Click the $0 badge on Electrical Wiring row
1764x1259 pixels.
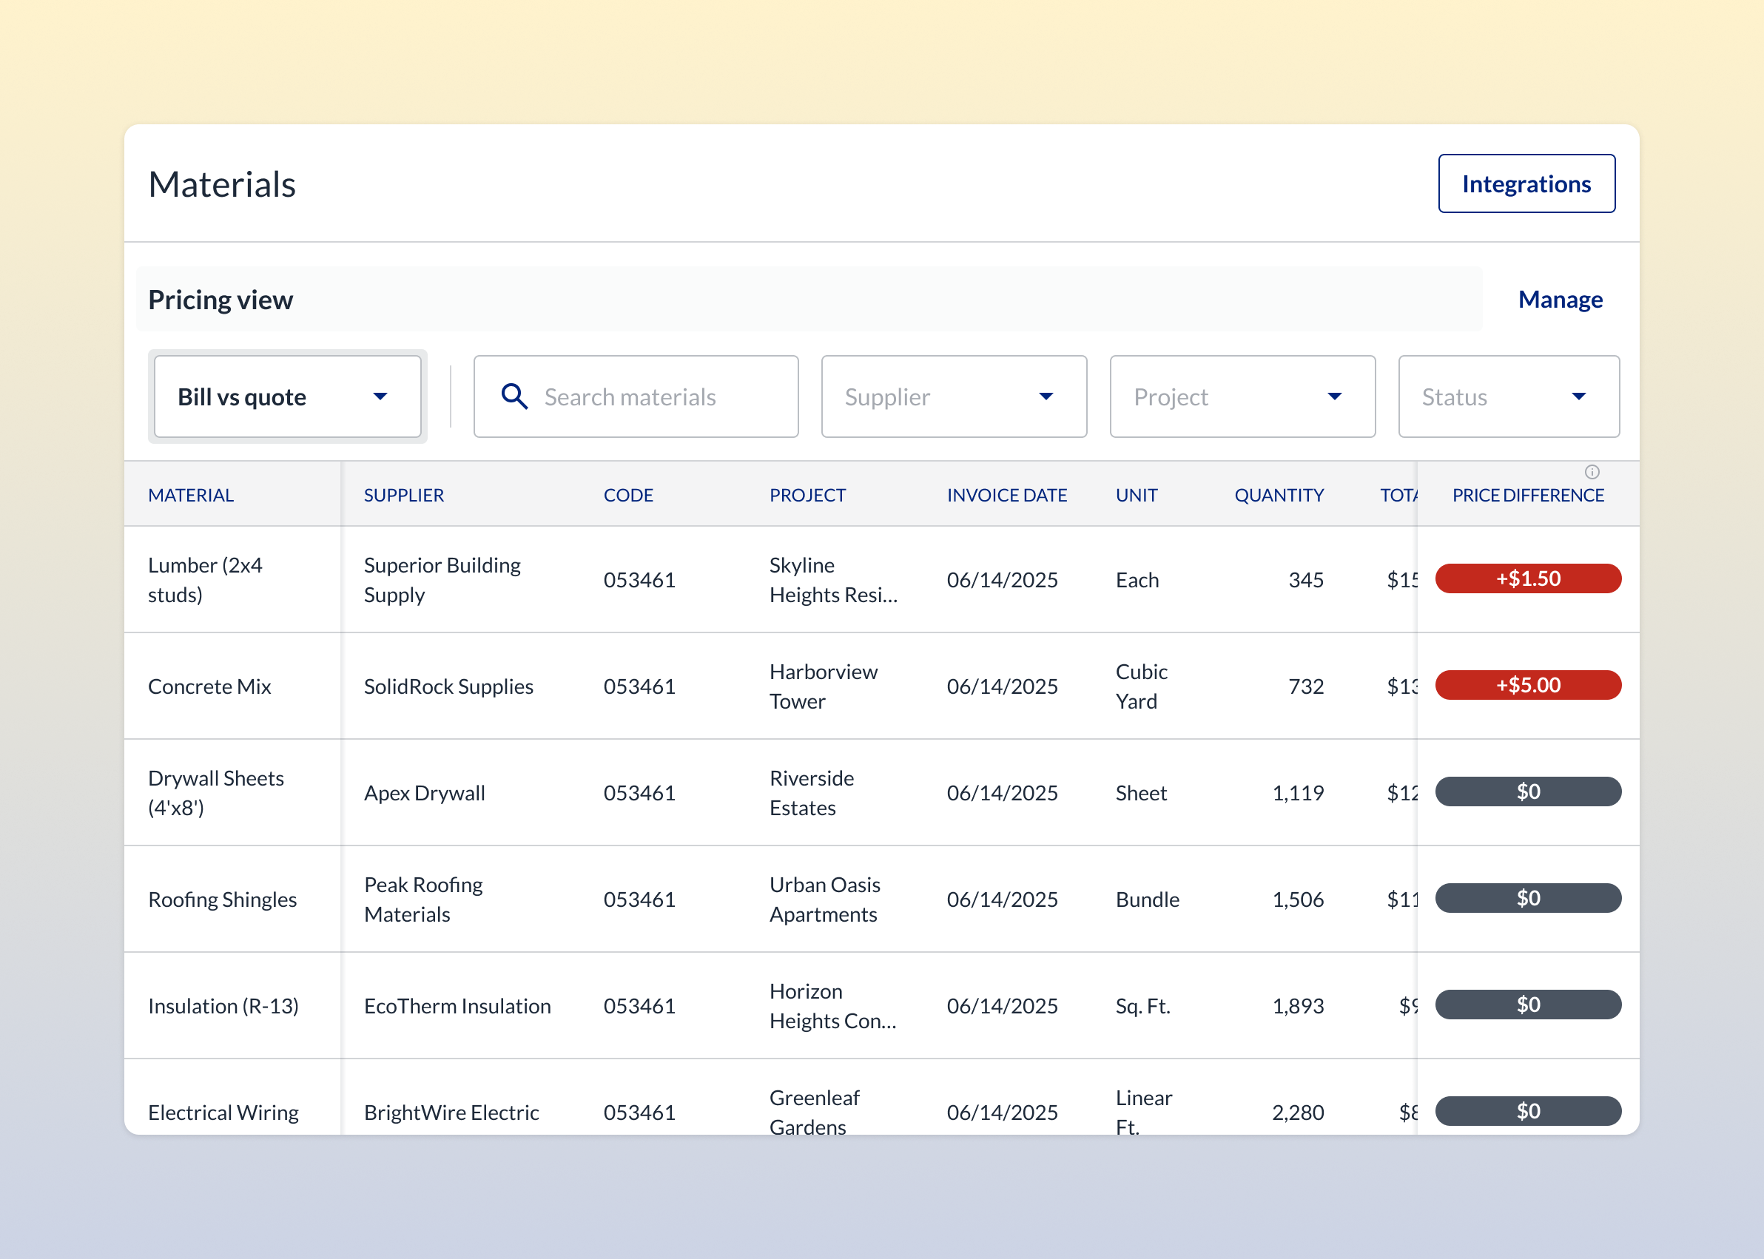point(1527,1110)
